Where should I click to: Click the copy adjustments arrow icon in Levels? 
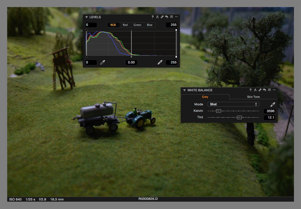(162, 17)
